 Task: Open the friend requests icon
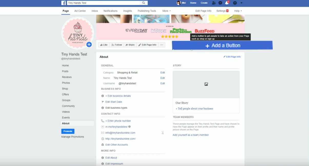(x=214, y=3)
